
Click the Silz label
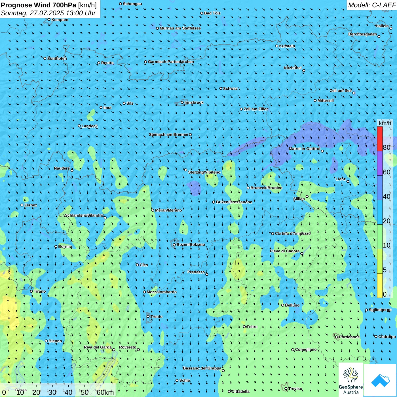pyautogui.click(x=130, y=103)
